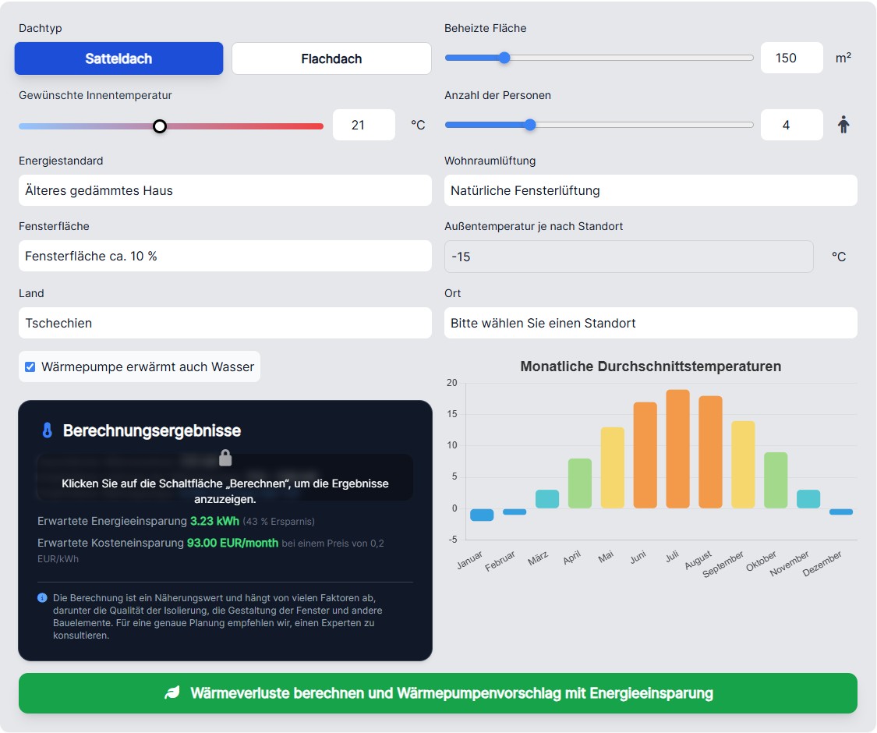The width and height of the screenshot is (877, 733).
Task: Click the lock icon over the results
Action: pos(225,458)
